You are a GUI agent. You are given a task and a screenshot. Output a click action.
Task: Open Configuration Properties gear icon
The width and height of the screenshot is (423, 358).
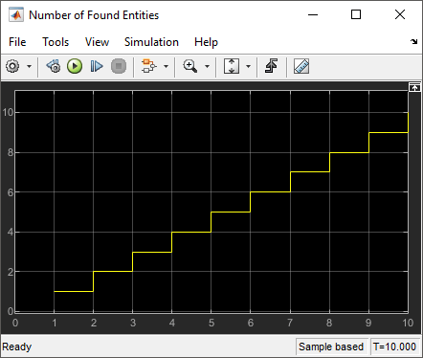point(12,66)
